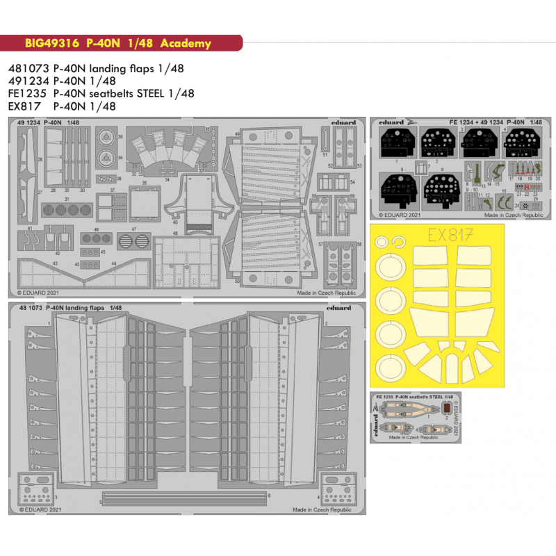Screen dimensions: 556x556
Task: Click seatbelt harness part 1 on the FE 1235 fret
Action: (x=408, y=410)
